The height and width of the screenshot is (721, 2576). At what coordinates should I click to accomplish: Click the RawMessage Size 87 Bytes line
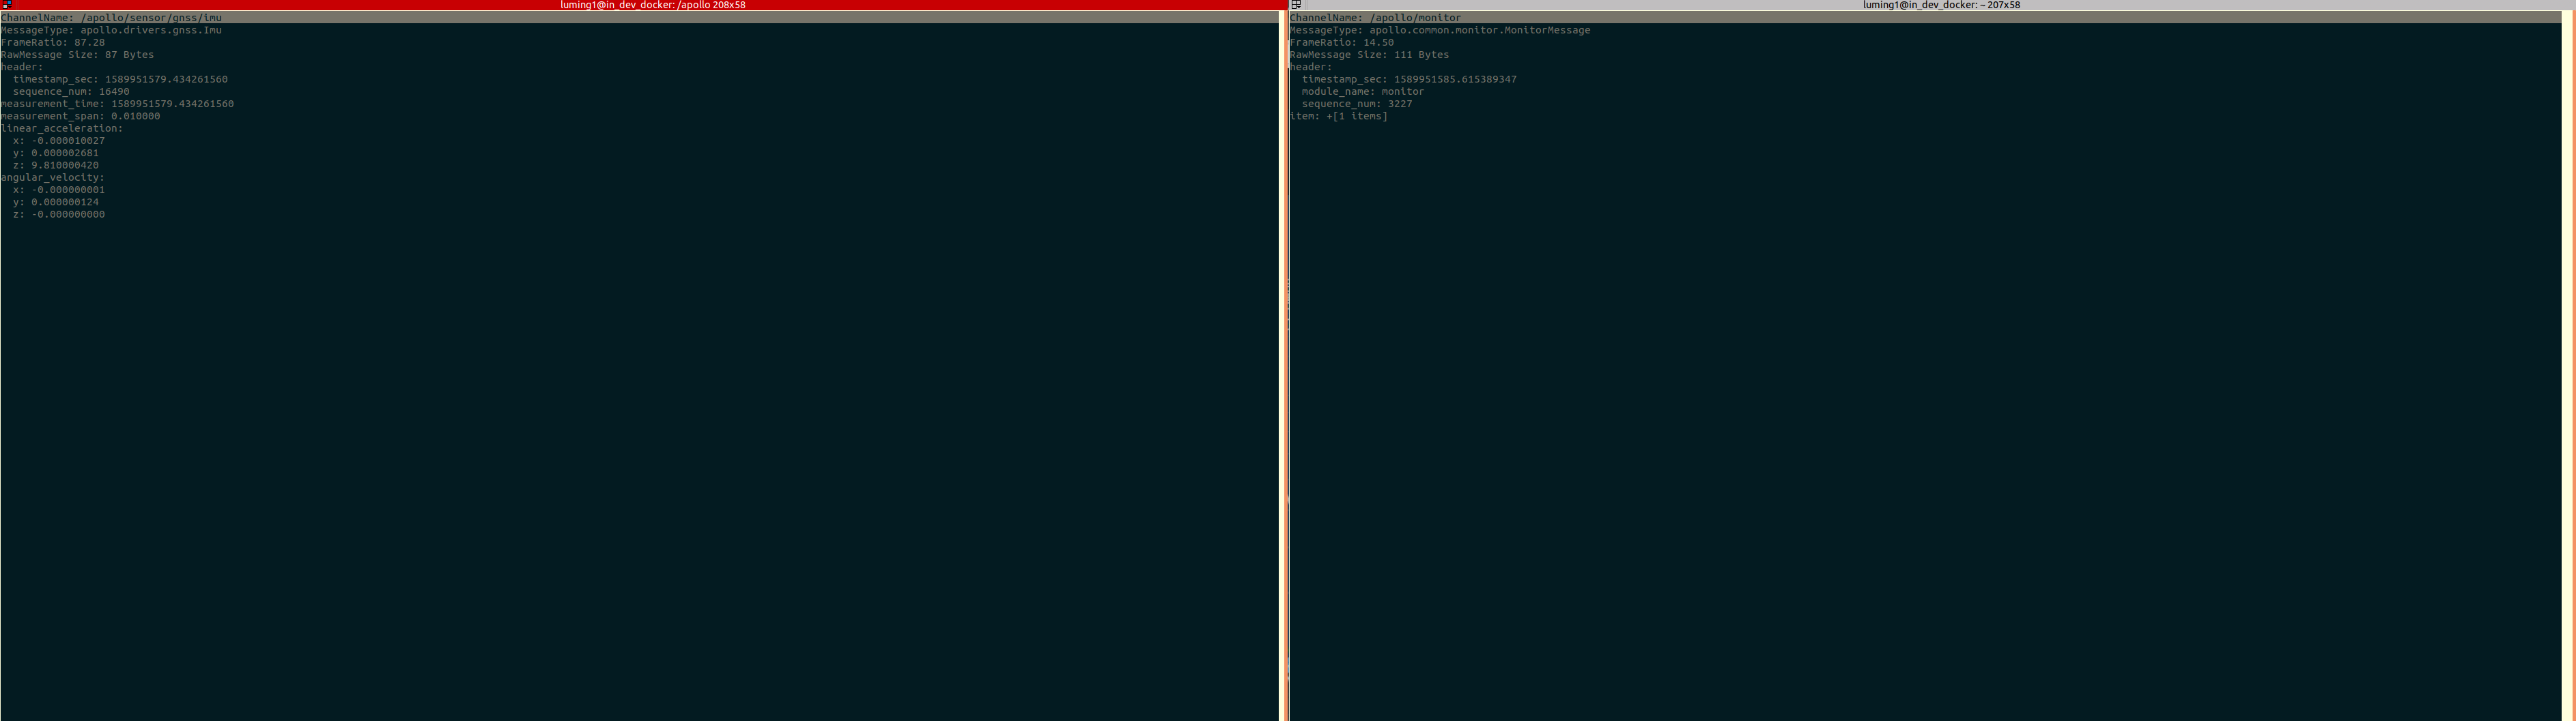[x=78, y=55]
